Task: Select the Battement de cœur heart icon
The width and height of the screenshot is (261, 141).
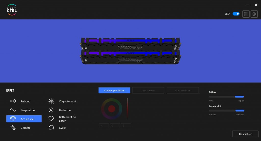Action: coord(51,119)
